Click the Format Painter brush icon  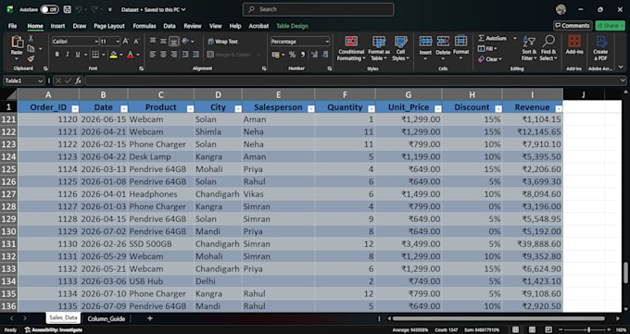click(31, 58)
